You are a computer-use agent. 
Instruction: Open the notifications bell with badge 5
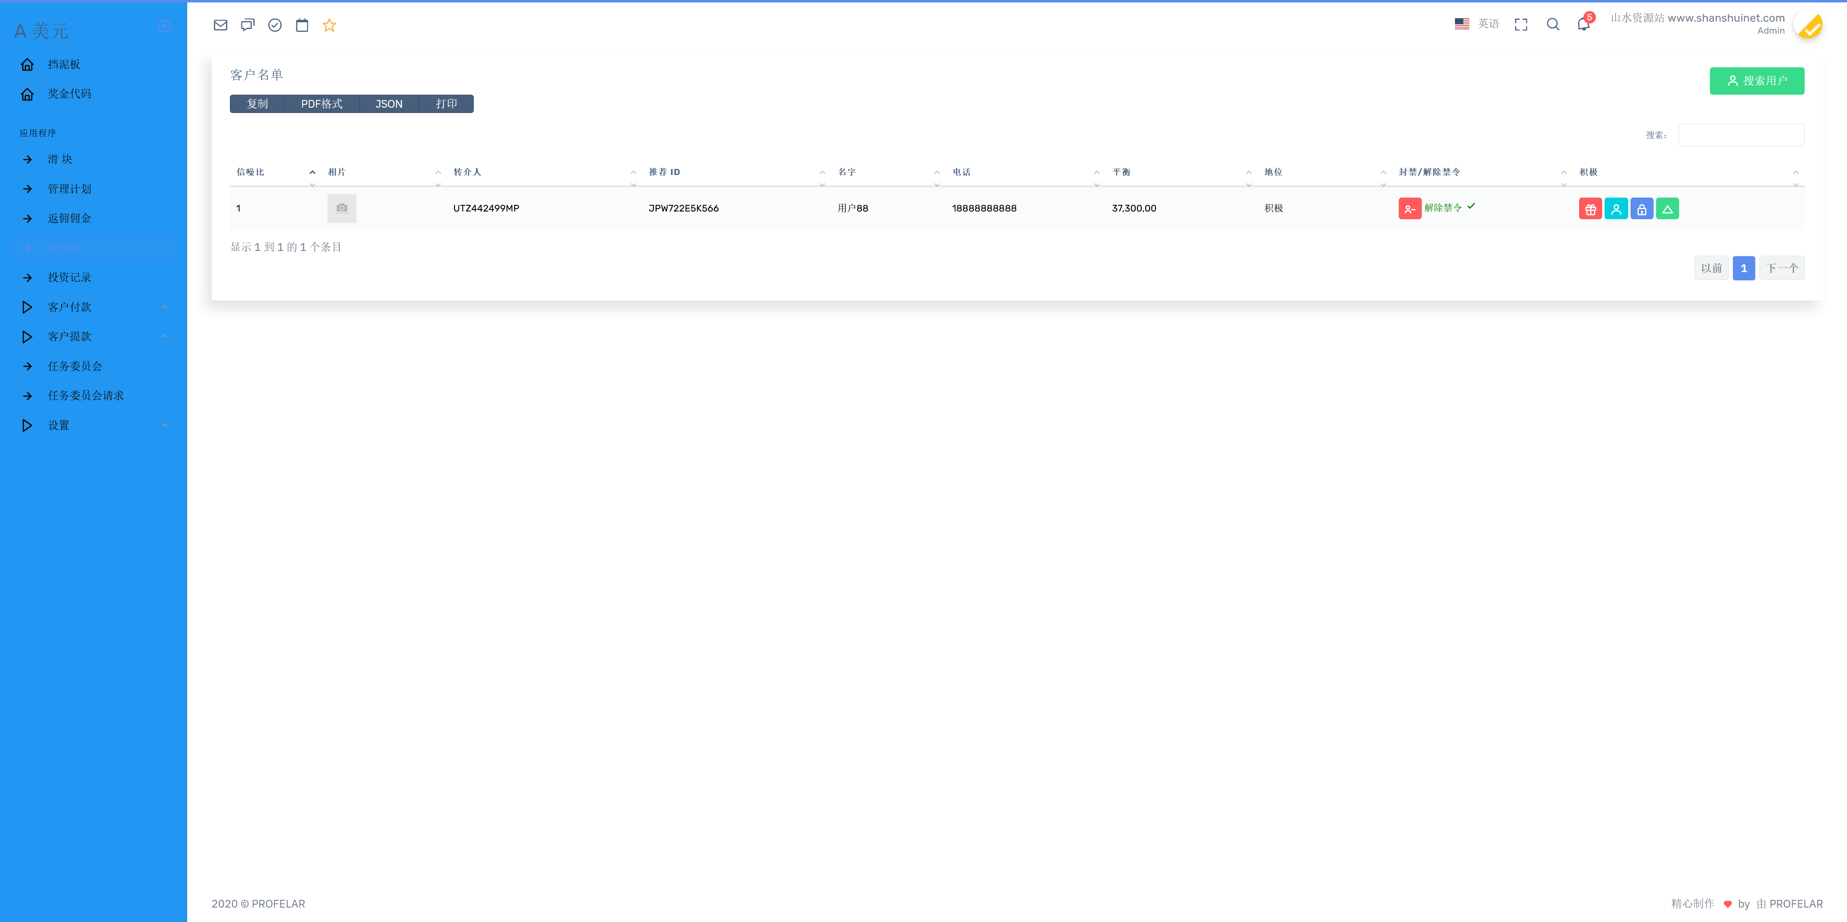[x=1584, y=25]
